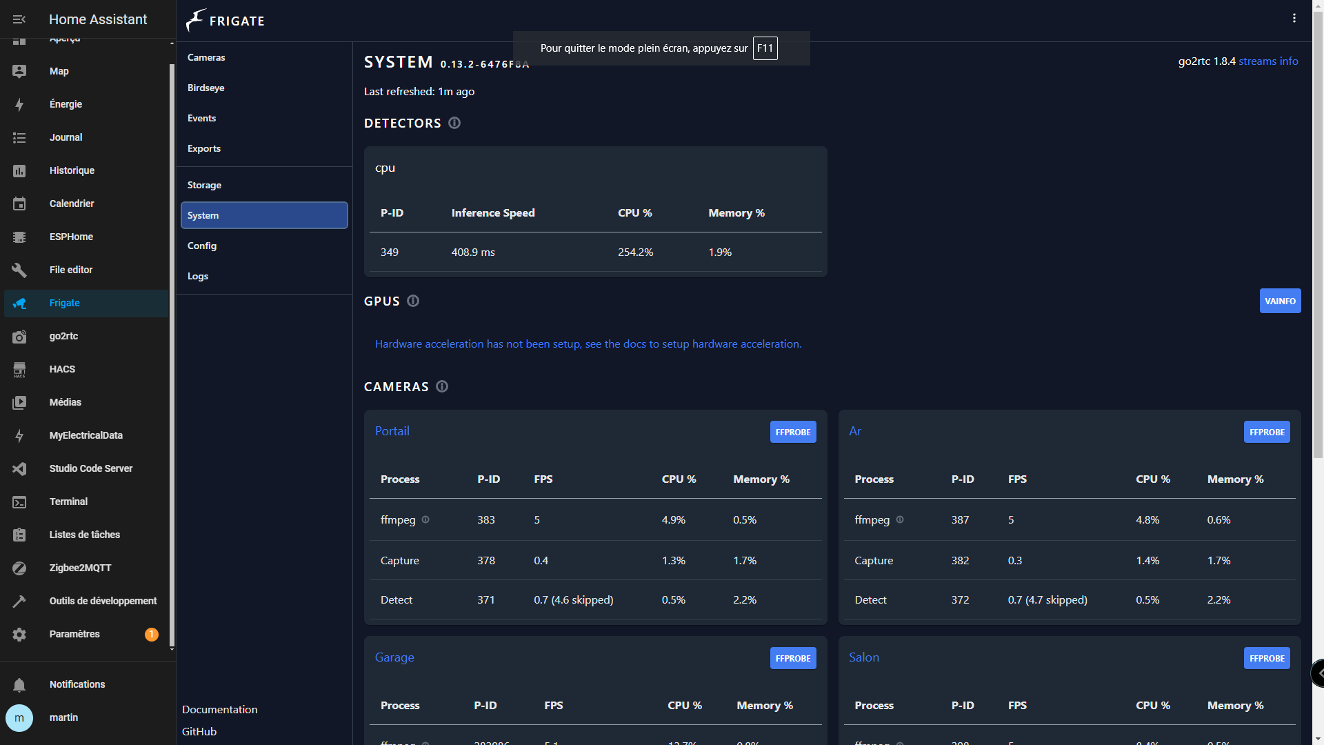
Task: Open the go2rtc streams info link
Action: [1267, 61]
